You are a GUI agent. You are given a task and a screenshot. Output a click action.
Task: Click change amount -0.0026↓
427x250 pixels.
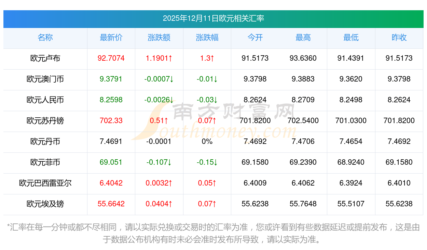159,100
